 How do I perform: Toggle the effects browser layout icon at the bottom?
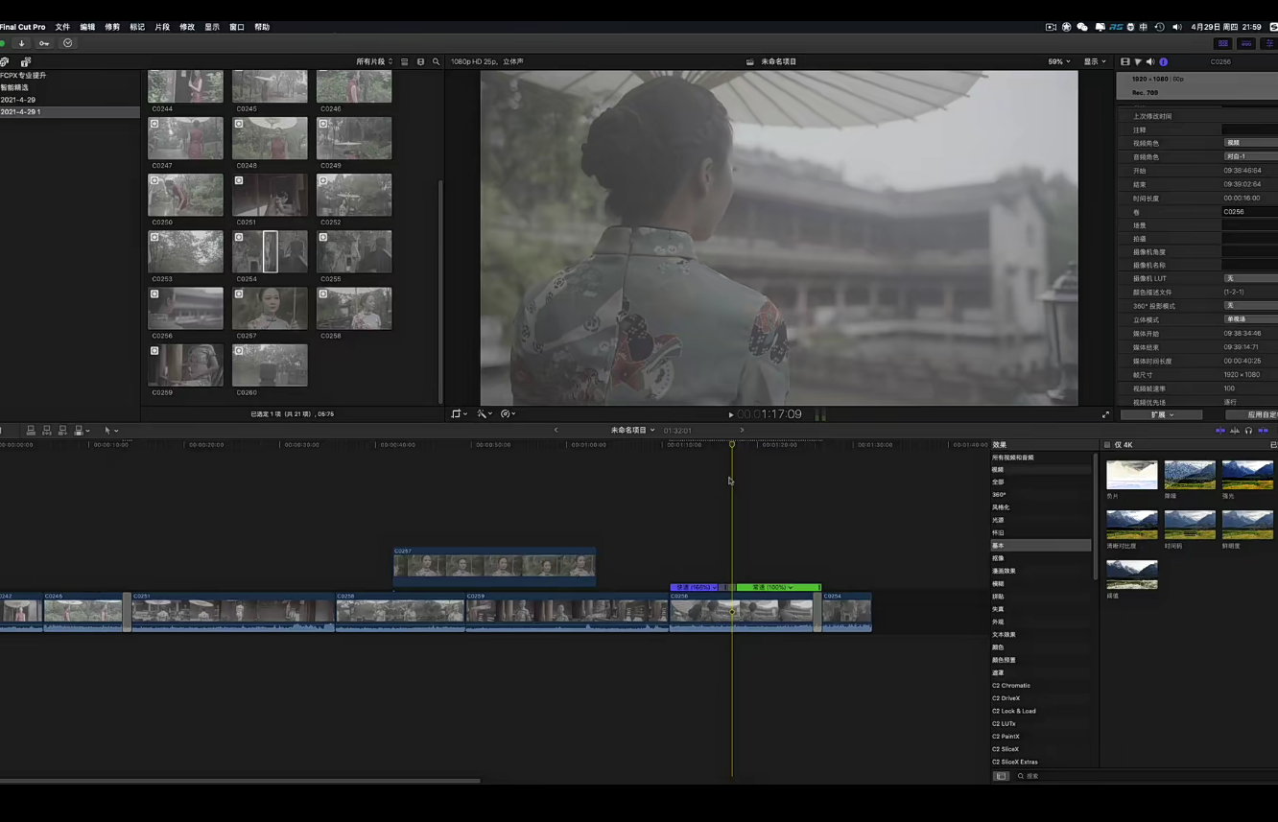point(1001,776)
